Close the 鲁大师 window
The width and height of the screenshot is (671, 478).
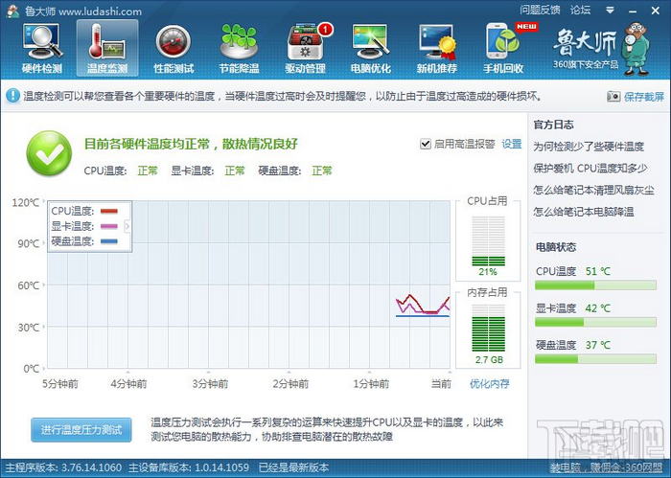(x=656, y=11)
